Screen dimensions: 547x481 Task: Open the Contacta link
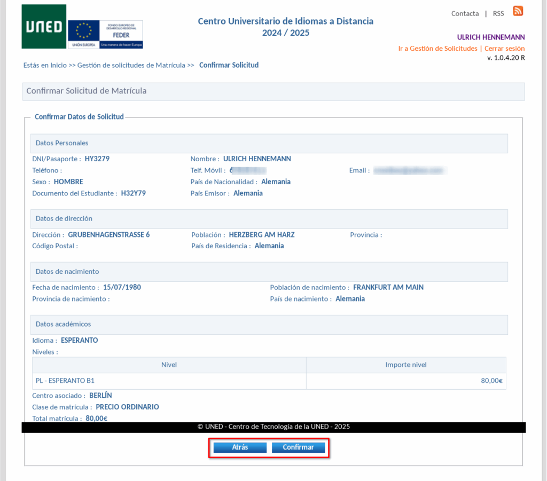465,13
